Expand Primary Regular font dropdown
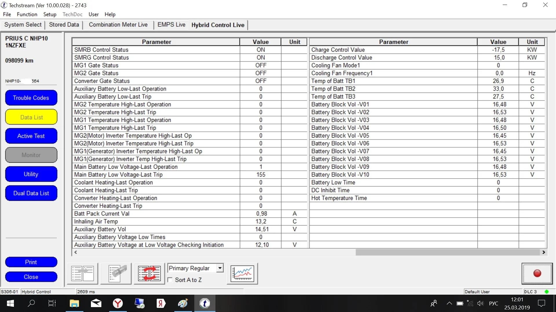 pos(220,268)
